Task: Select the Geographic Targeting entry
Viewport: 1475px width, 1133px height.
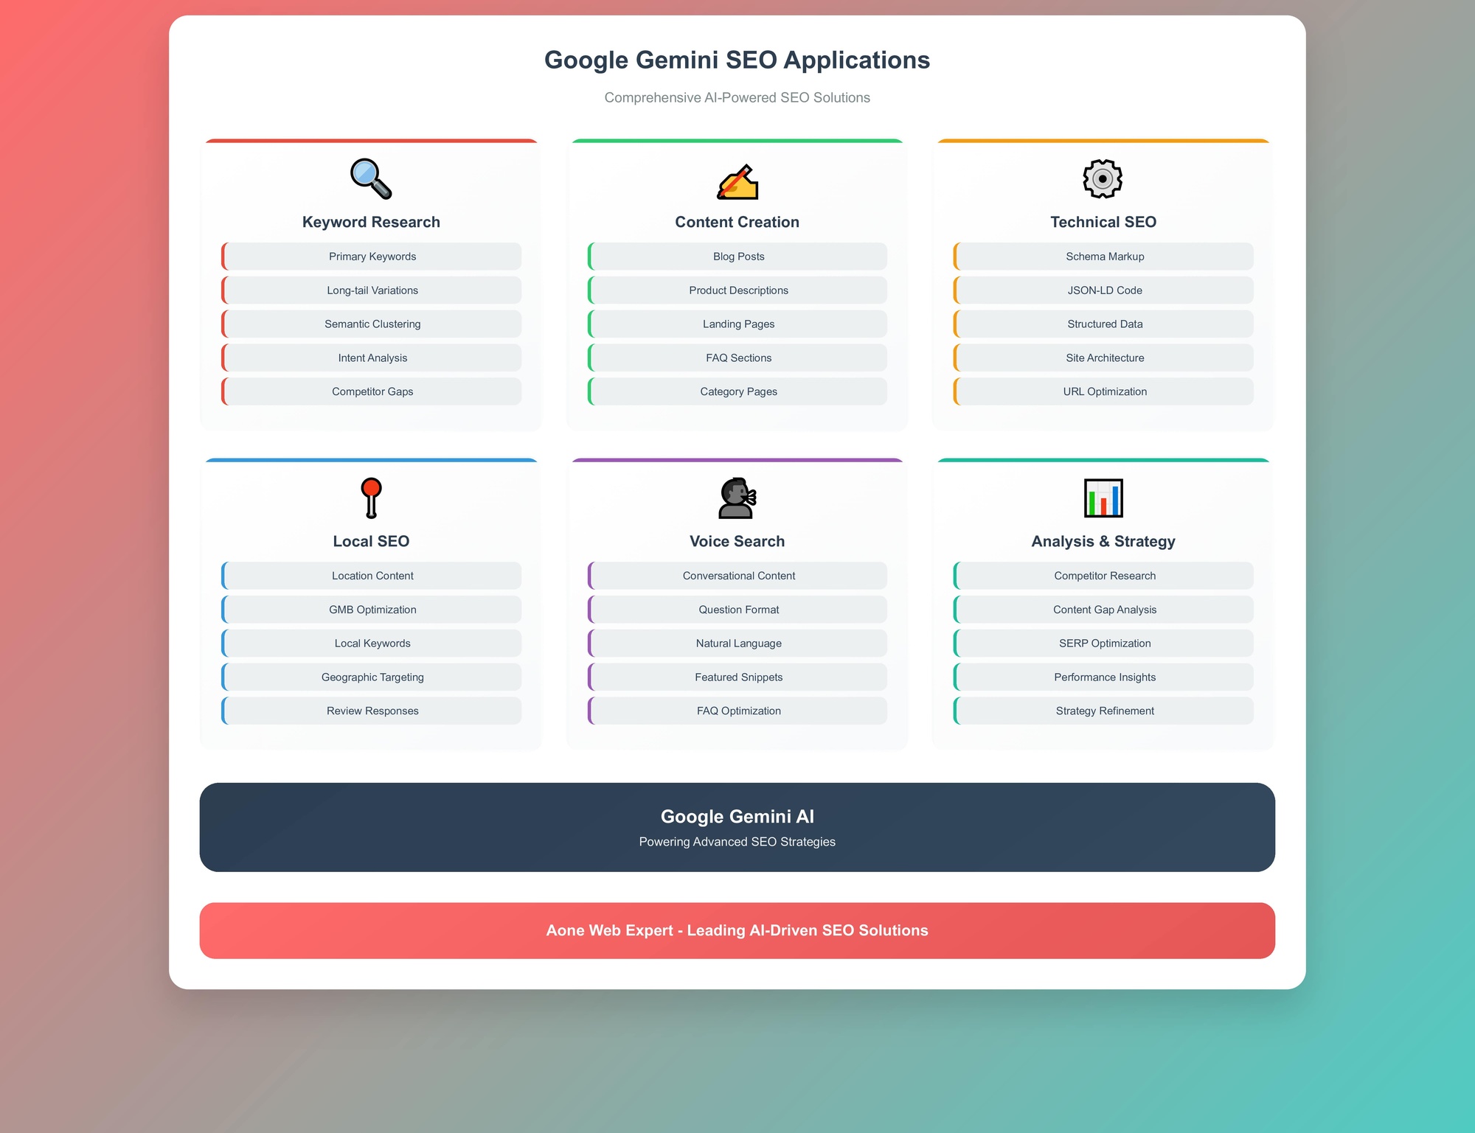Action: (x=372, y=677)
